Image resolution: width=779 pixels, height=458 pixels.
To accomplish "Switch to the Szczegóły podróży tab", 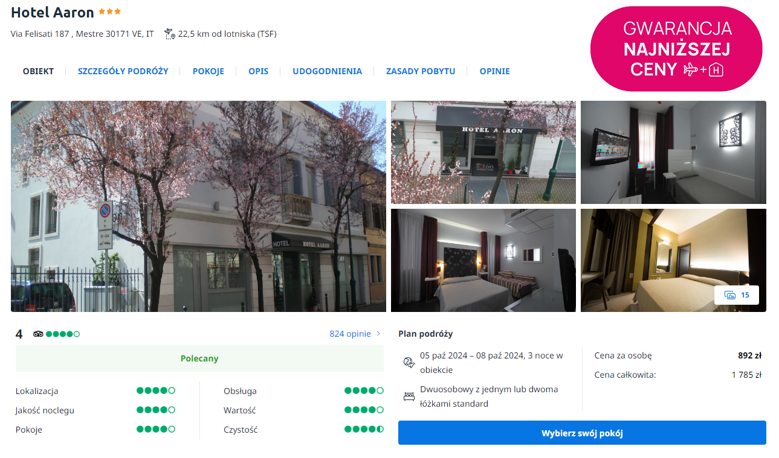I will coord(123,71).
